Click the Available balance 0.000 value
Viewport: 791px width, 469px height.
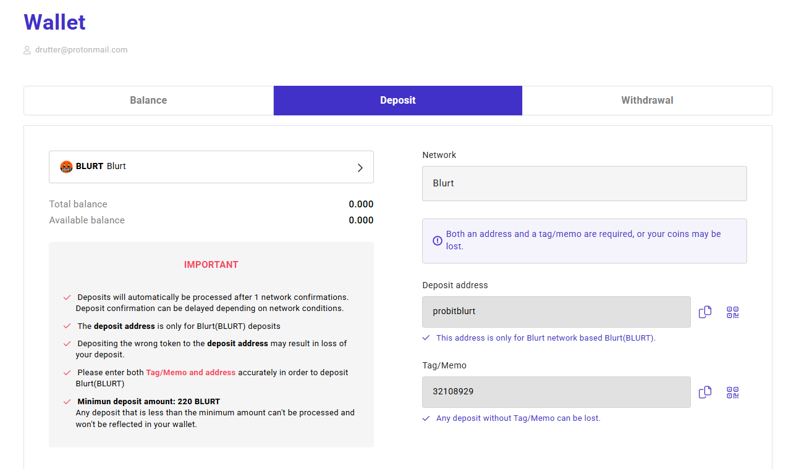tap(361, 220)
